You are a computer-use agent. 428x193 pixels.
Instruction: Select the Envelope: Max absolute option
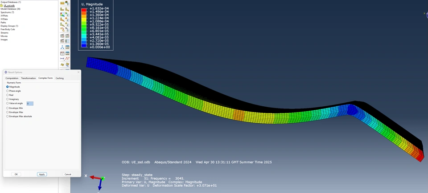[x=8, y=116]
